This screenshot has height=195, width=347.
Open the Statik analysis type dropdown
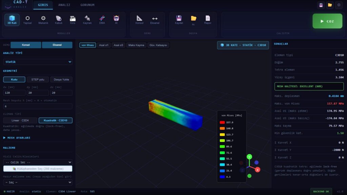coord(38,62)
